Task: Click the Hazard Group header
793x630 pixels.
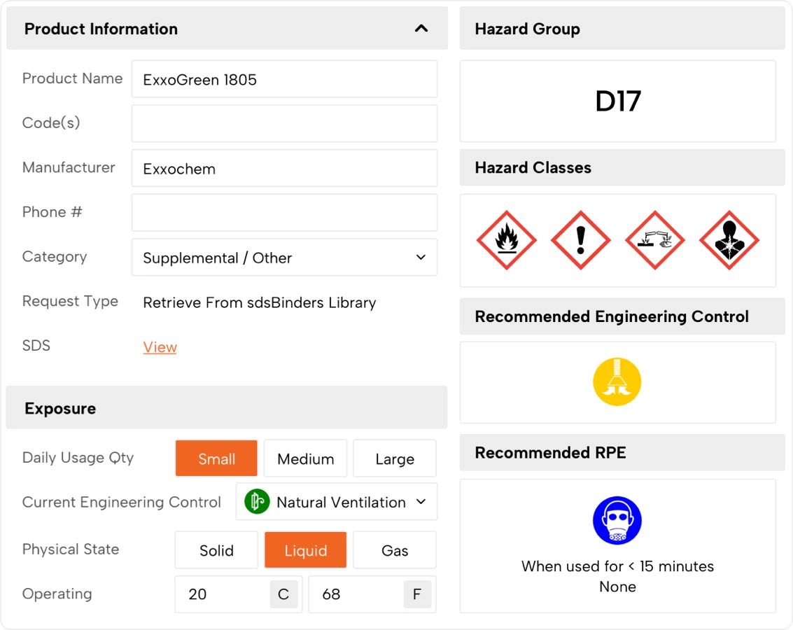Action: coord(622,28)
